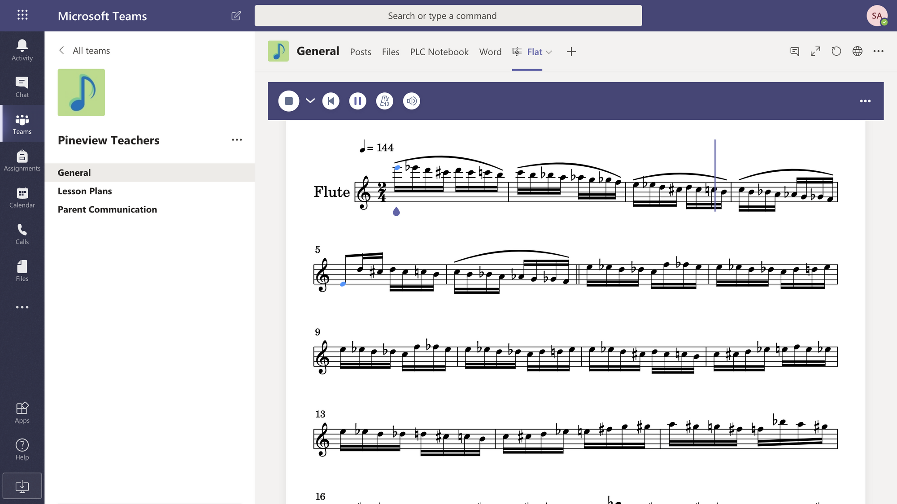Toggle the PLC Notebook tab

(439, 51)
